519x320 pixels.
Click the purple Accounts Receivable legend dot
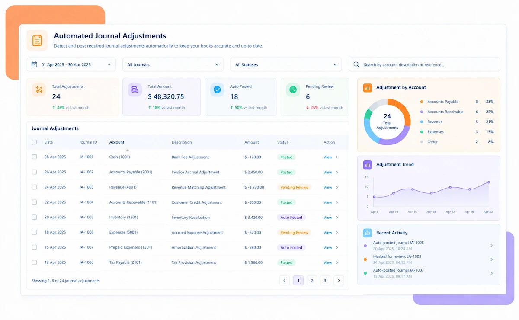pos(422,112)
